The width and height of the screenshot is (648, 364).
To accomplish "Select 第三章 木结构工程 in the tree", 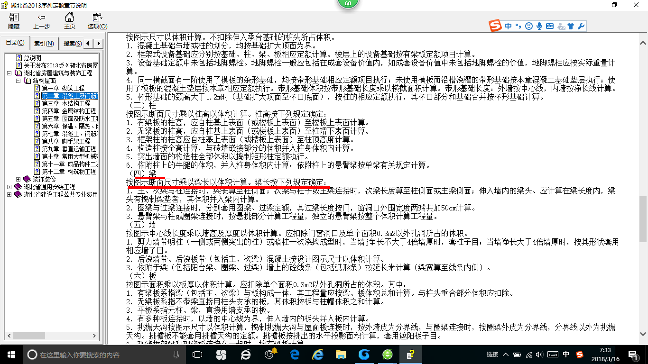I will 66,103.
